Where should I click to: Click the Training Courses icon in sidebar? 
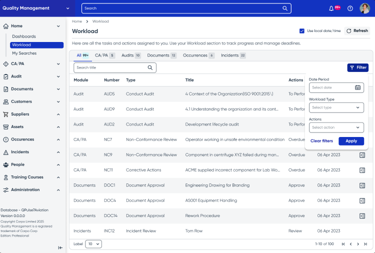pos(5,177)
